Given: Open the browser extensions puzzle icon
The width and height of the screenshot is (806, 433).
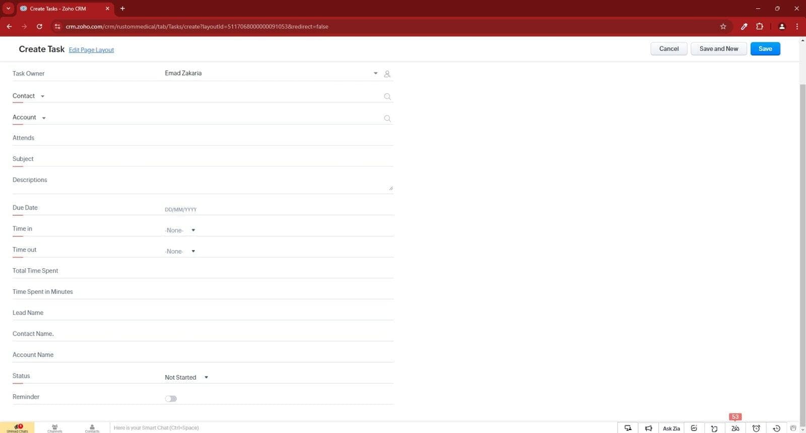Looking at the screenshot, I should click(760, 26).
